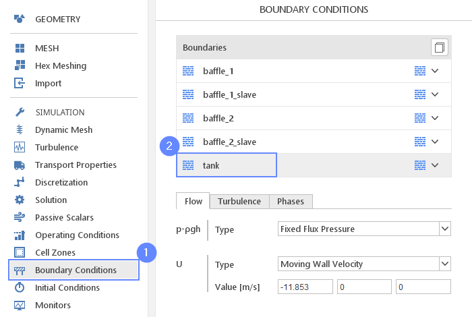
Task: Click the Solution gear icon
Action: (x=20, y=200)
